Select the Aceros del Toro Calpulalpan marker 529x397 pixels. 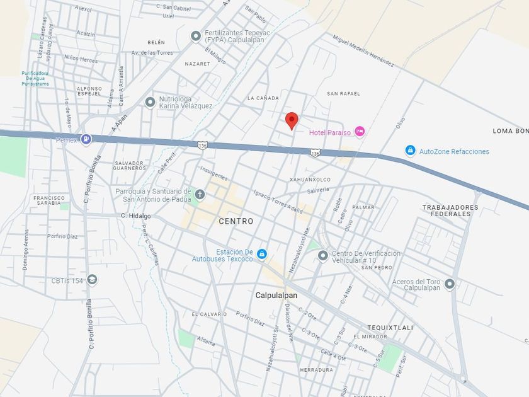450,284
